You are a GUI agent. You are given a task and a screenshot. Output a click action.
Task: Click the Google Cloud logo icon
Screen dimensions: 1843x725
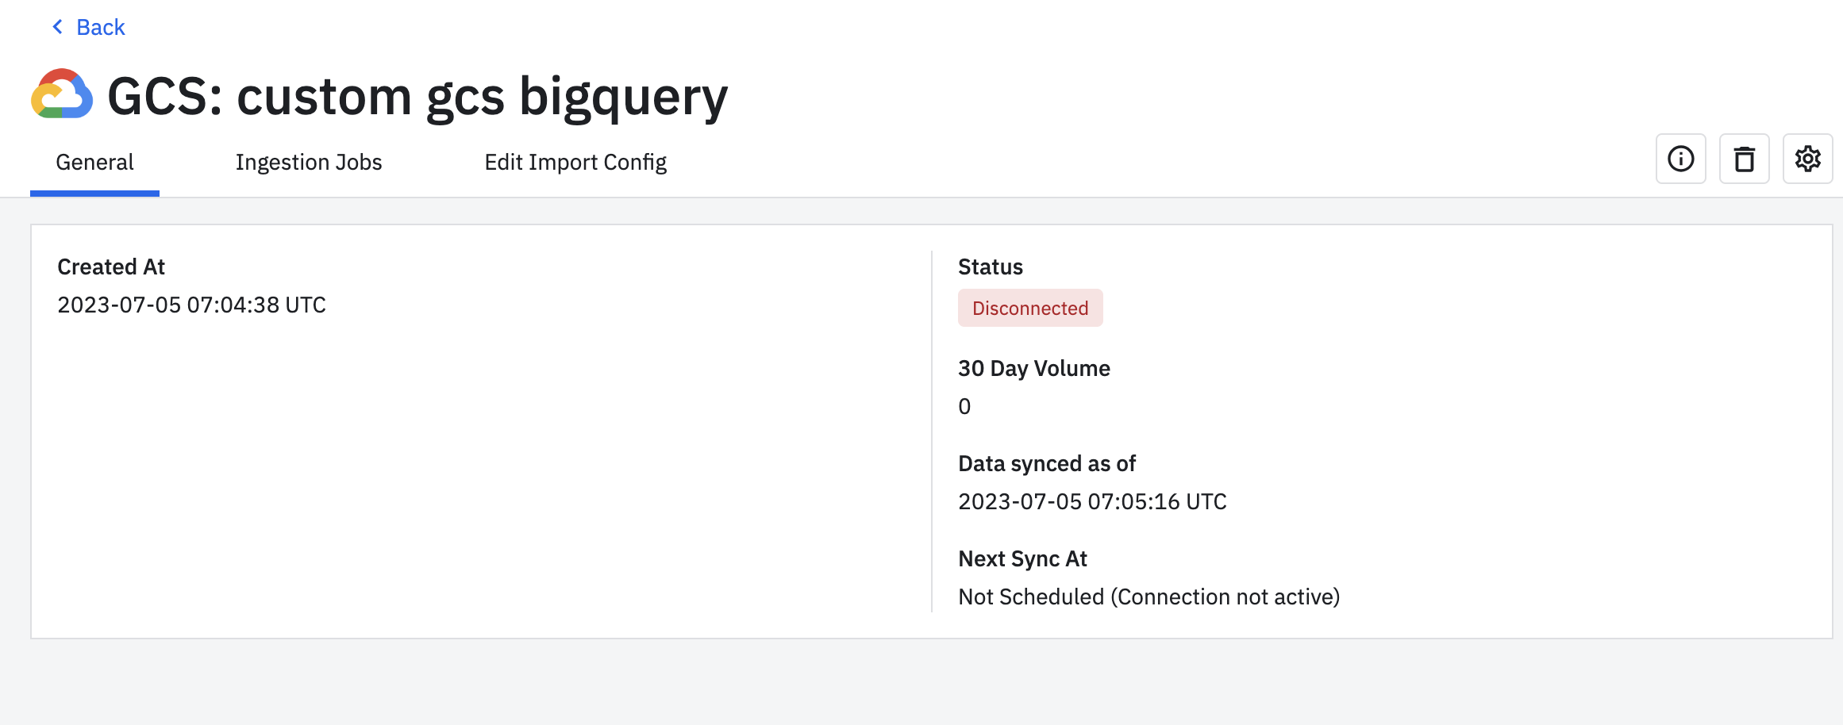(x=62, y=95)
